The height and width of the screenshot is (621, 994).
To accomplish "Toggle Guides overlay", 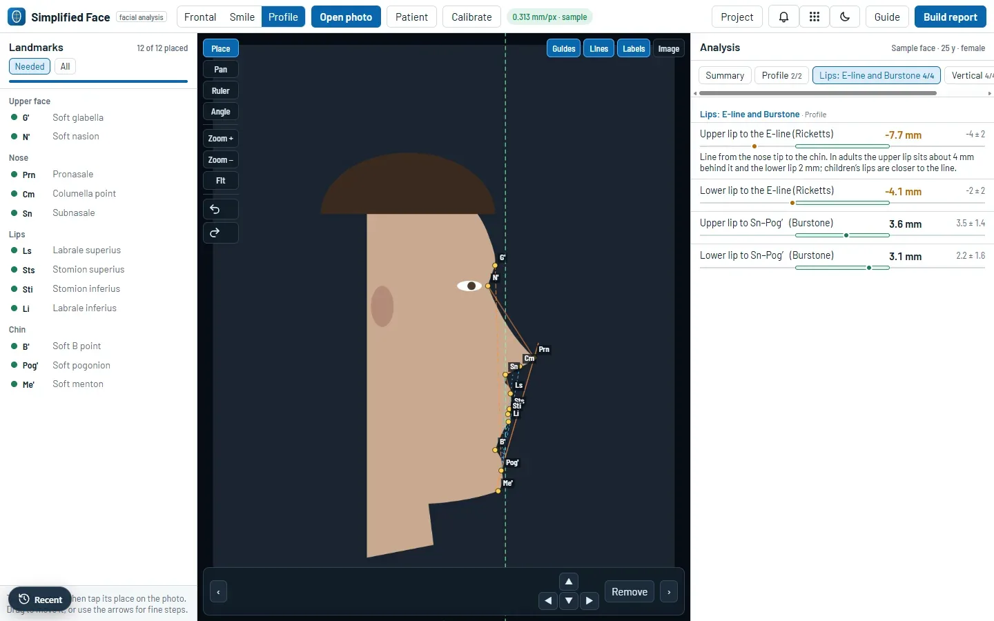I will 563,48.
